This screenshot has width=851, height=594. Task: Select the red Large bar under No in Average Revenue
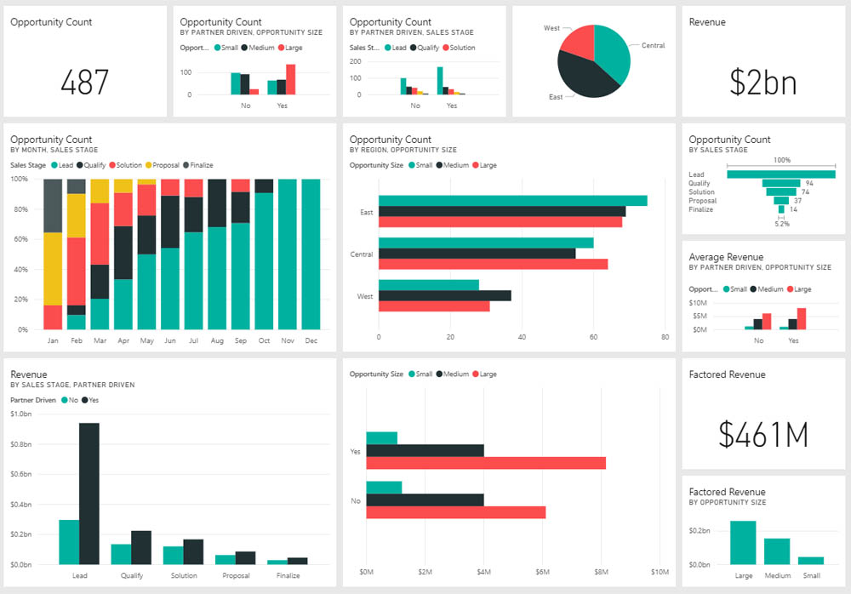(767, 322)
